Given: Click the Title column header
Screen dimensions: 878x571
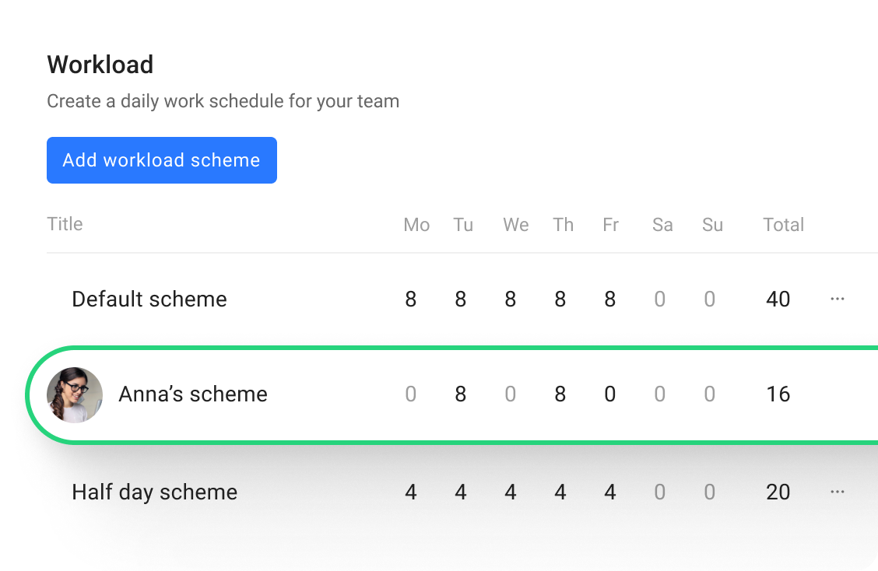Looking at the screenshot, I should pos(65,224).
